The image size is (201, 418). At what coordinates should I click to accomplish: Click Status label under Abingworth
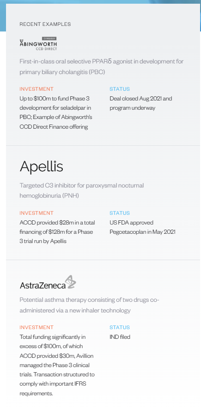pyautogui.click(x=120, y=89)
